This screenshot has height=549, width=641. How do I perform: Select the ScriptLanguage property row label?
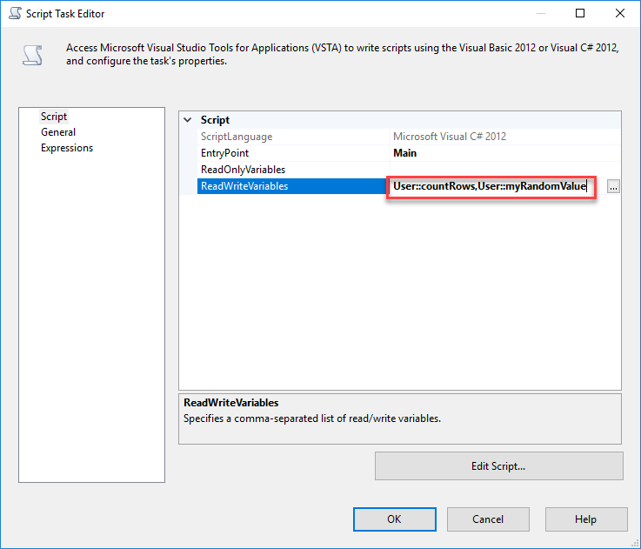click(236, 137)
